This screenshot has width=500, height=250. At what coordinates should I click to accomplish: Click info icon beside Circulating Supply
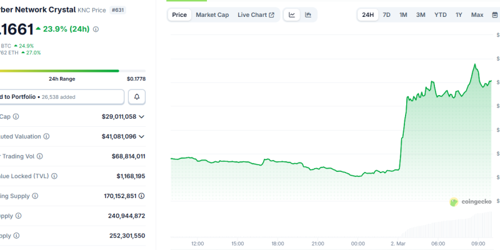[x=34, y=196]
